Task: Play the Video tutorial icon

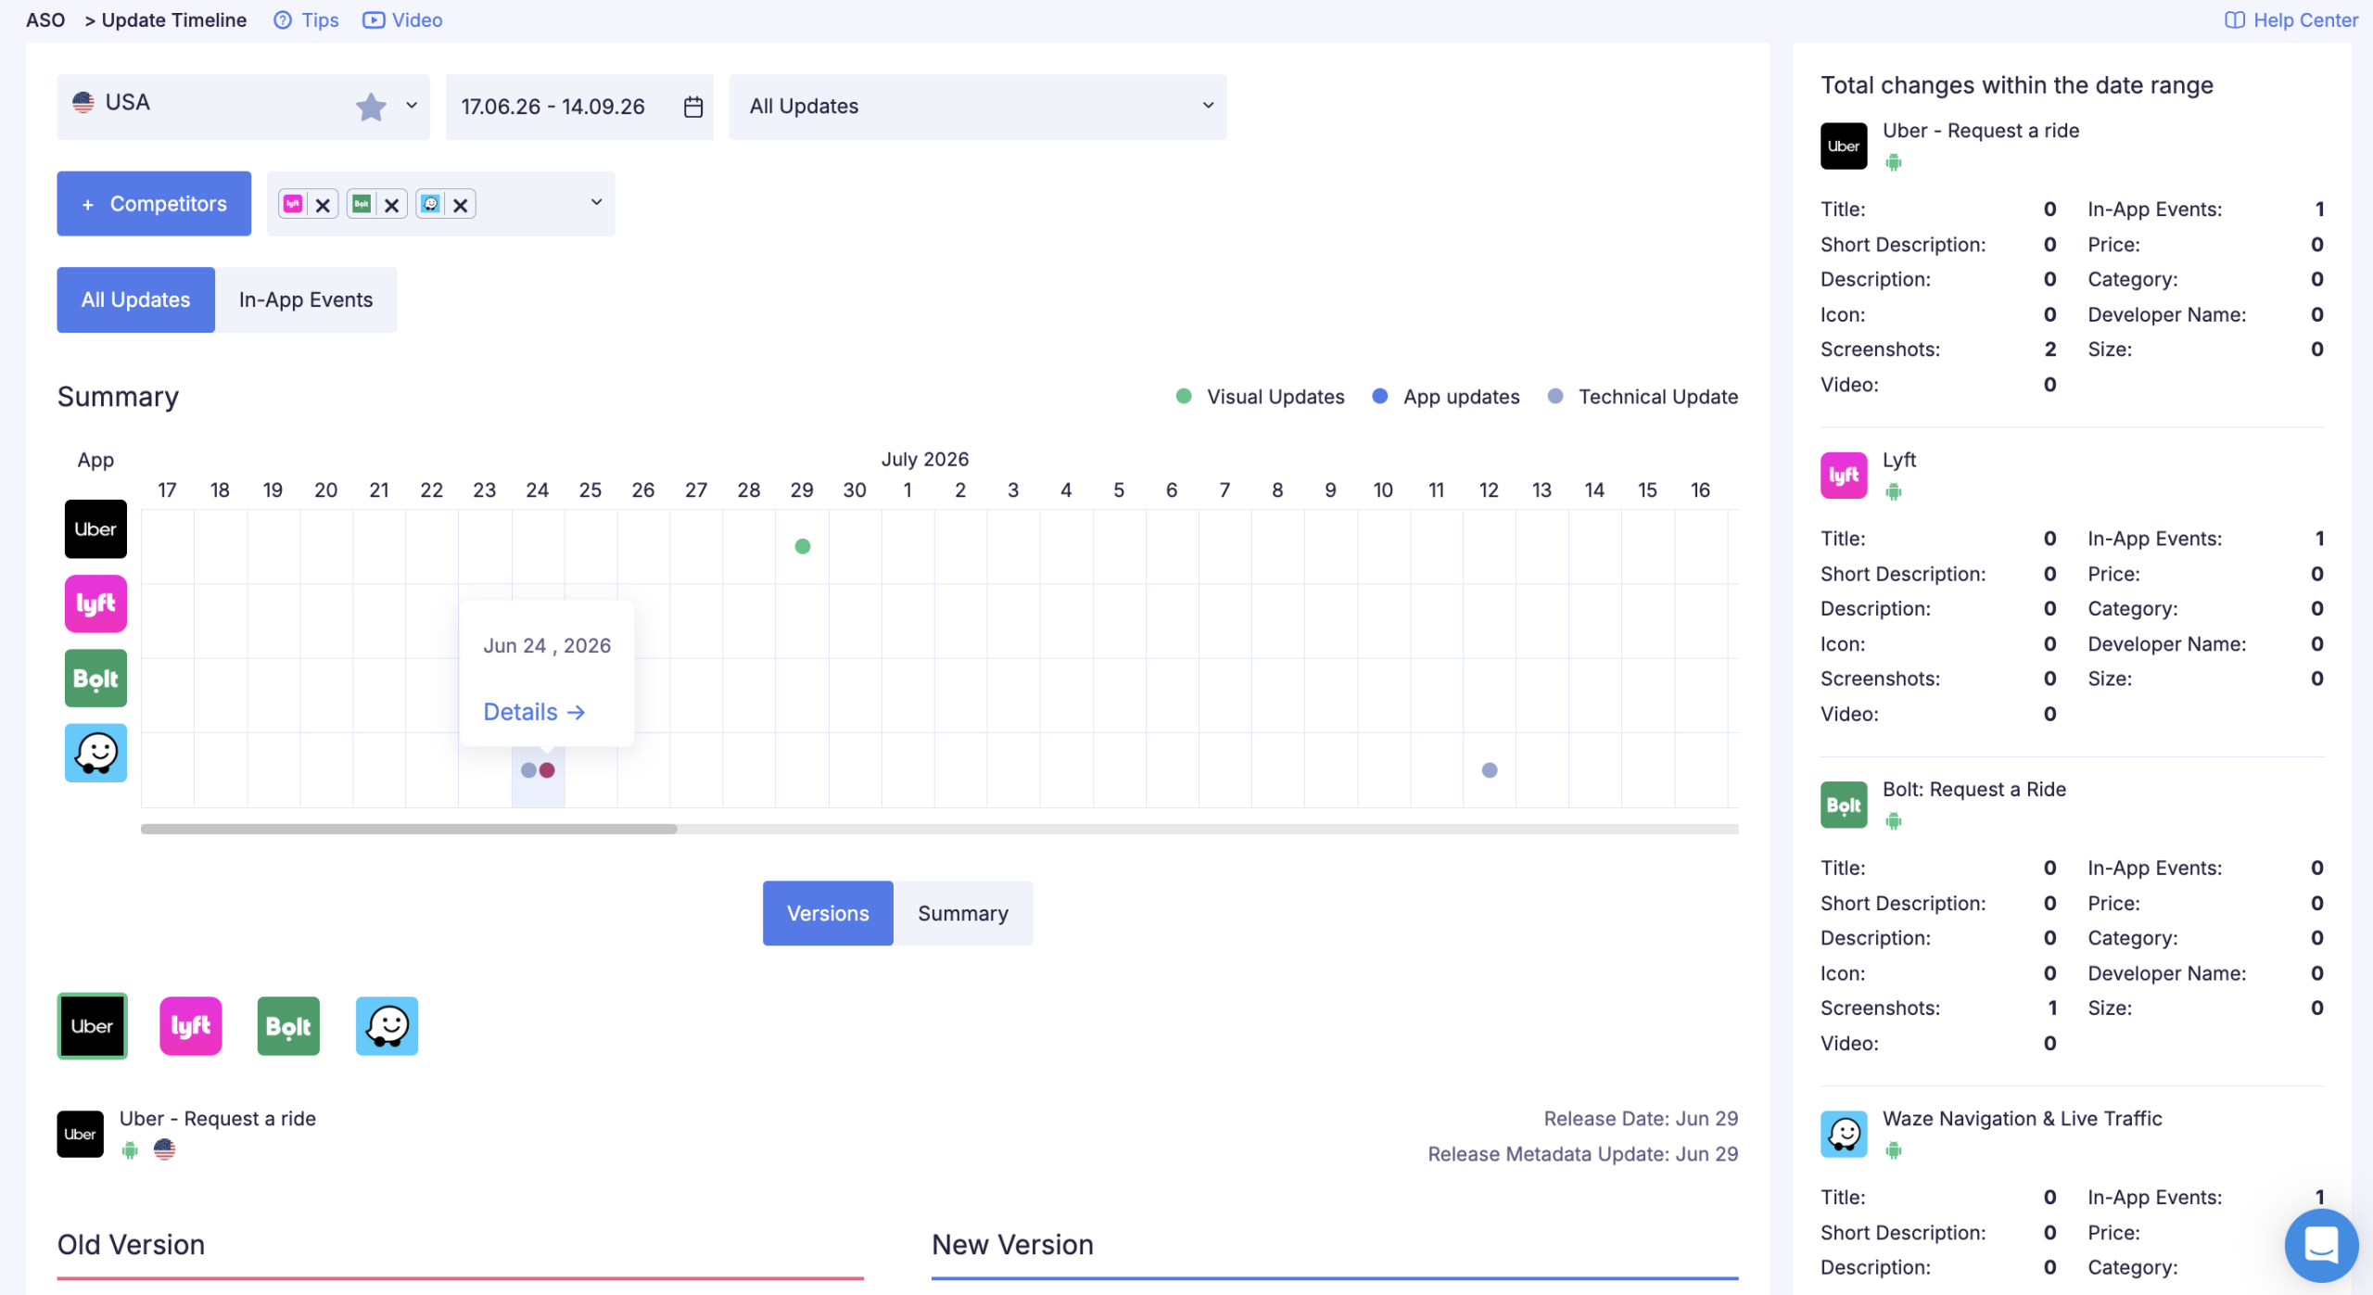Action: click(374, 20)
